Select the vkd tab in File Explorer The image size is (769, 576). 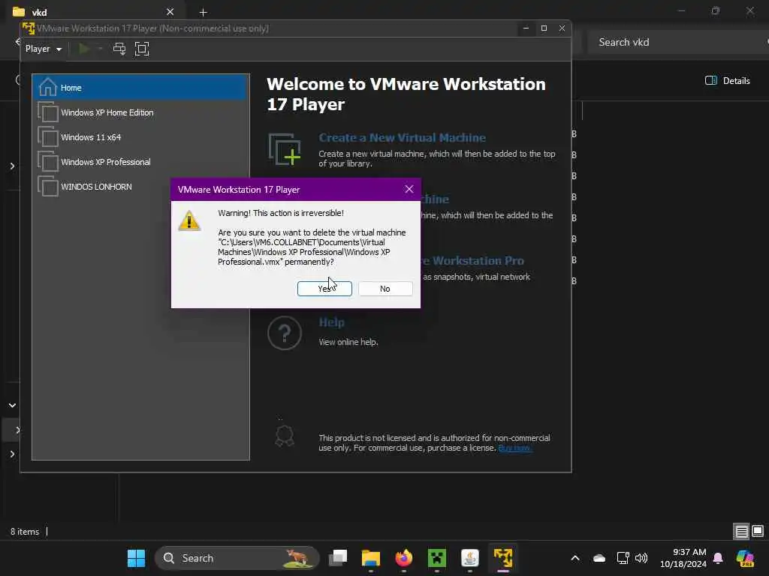[x=93, y=12]
